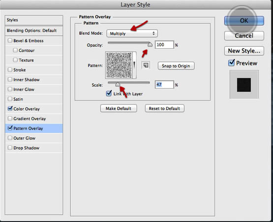Click the Opacity slider handle
Image resolution: width=273 pixels, height=222 pixels.
pos(150,45)
